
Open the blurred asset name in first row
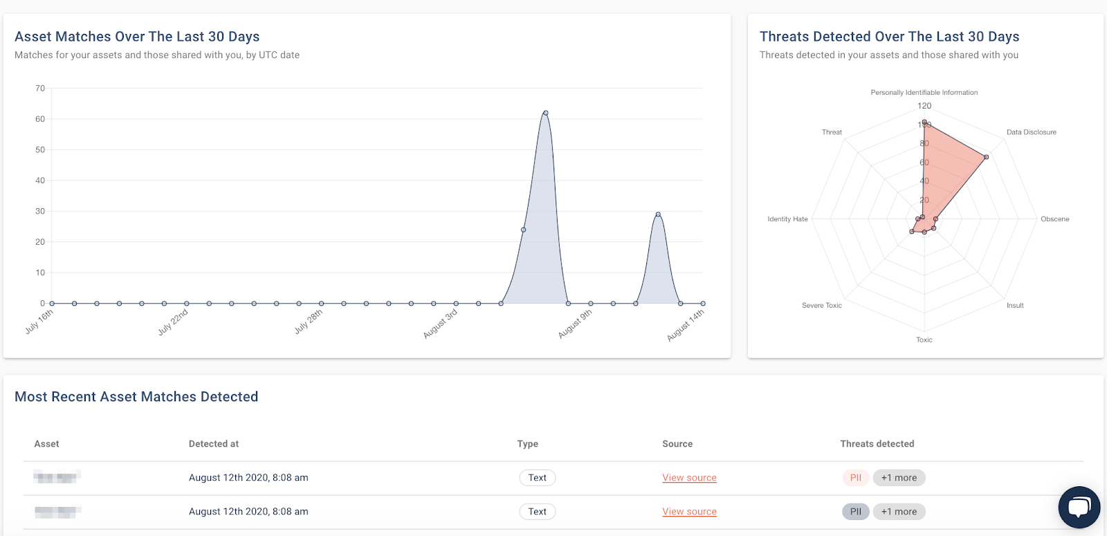click(x=57, y=477)
